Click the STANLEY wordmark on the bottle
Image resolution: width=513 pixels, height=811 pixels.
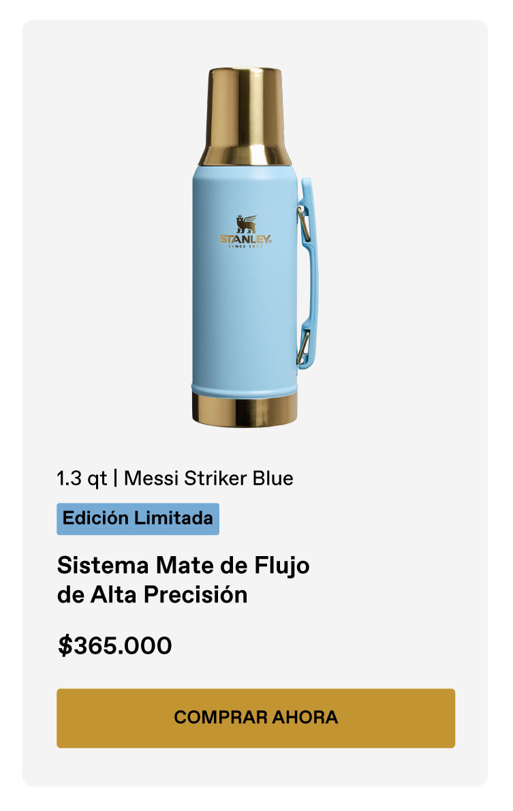(x=245, y=239)
